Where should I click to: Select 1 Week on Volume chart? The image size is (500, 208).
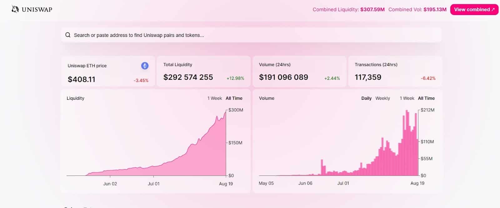click(407, 98)
